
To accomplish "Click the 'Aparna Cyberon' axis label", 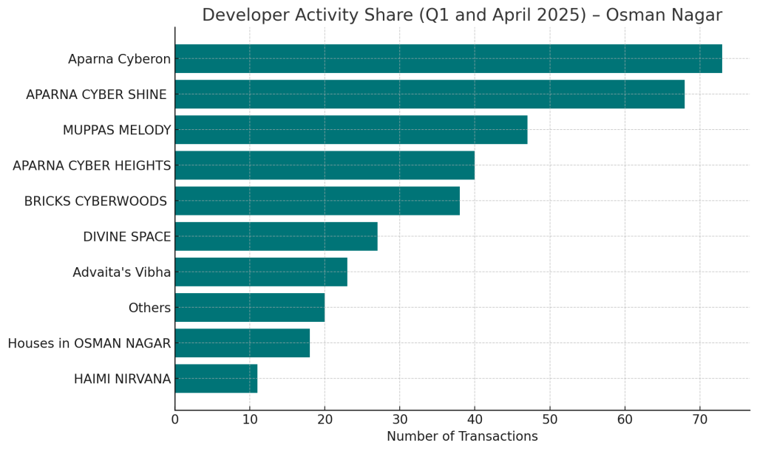I will pos(119,59).
